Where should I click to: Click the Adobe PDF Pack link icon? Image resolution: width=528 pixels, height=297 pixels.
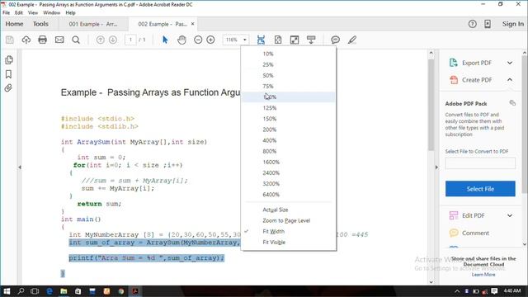(x=512, y=102)
